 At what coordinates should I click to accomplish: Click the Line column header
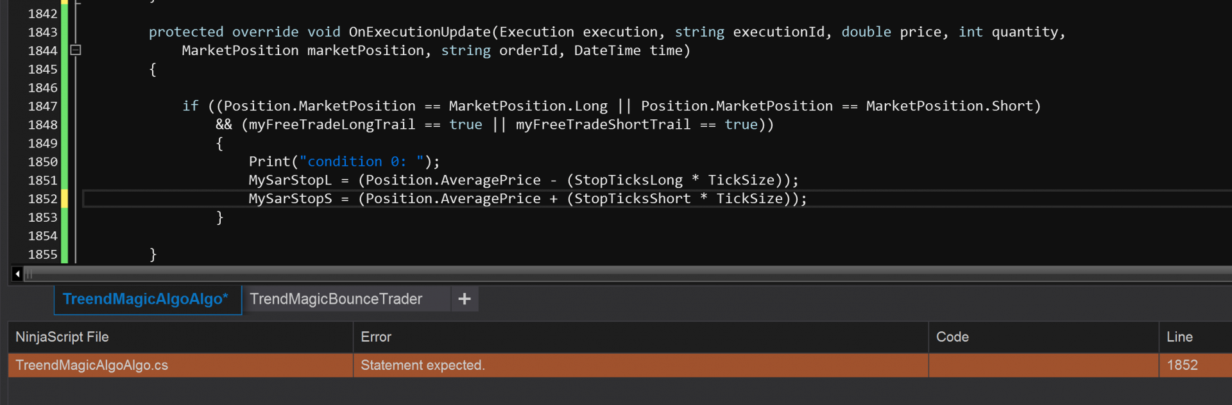1193,337
